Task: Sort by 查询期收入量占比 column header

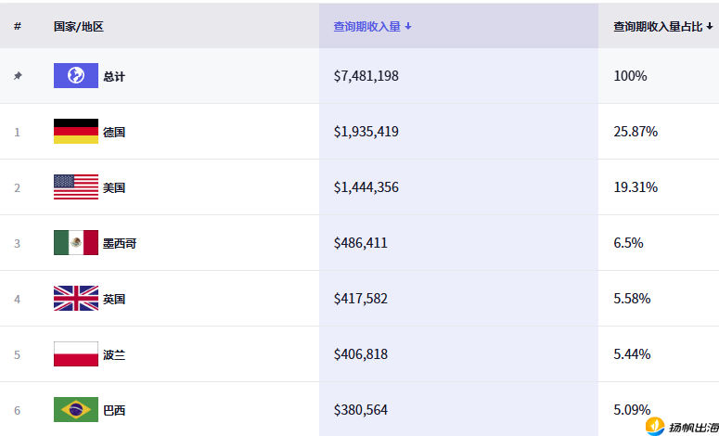Action: tap(662, 27)
